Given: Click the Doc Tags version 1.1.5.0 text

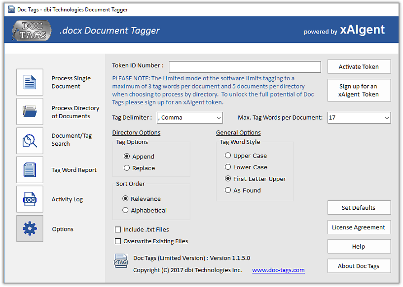Looking at the screenshot, I should 191,258.
